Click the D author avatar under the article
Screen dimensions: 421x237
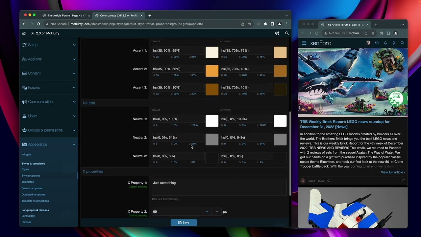[303, 181]
